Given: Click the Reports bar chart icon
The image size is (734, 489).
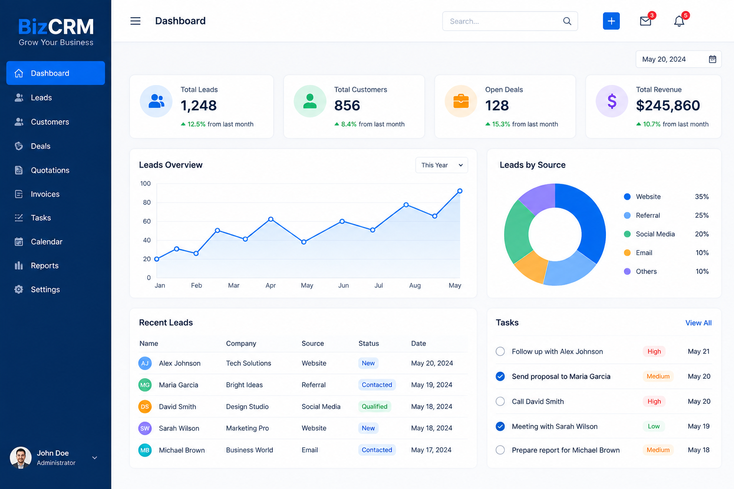Looking at the screenshot, I should click(19, 266).
